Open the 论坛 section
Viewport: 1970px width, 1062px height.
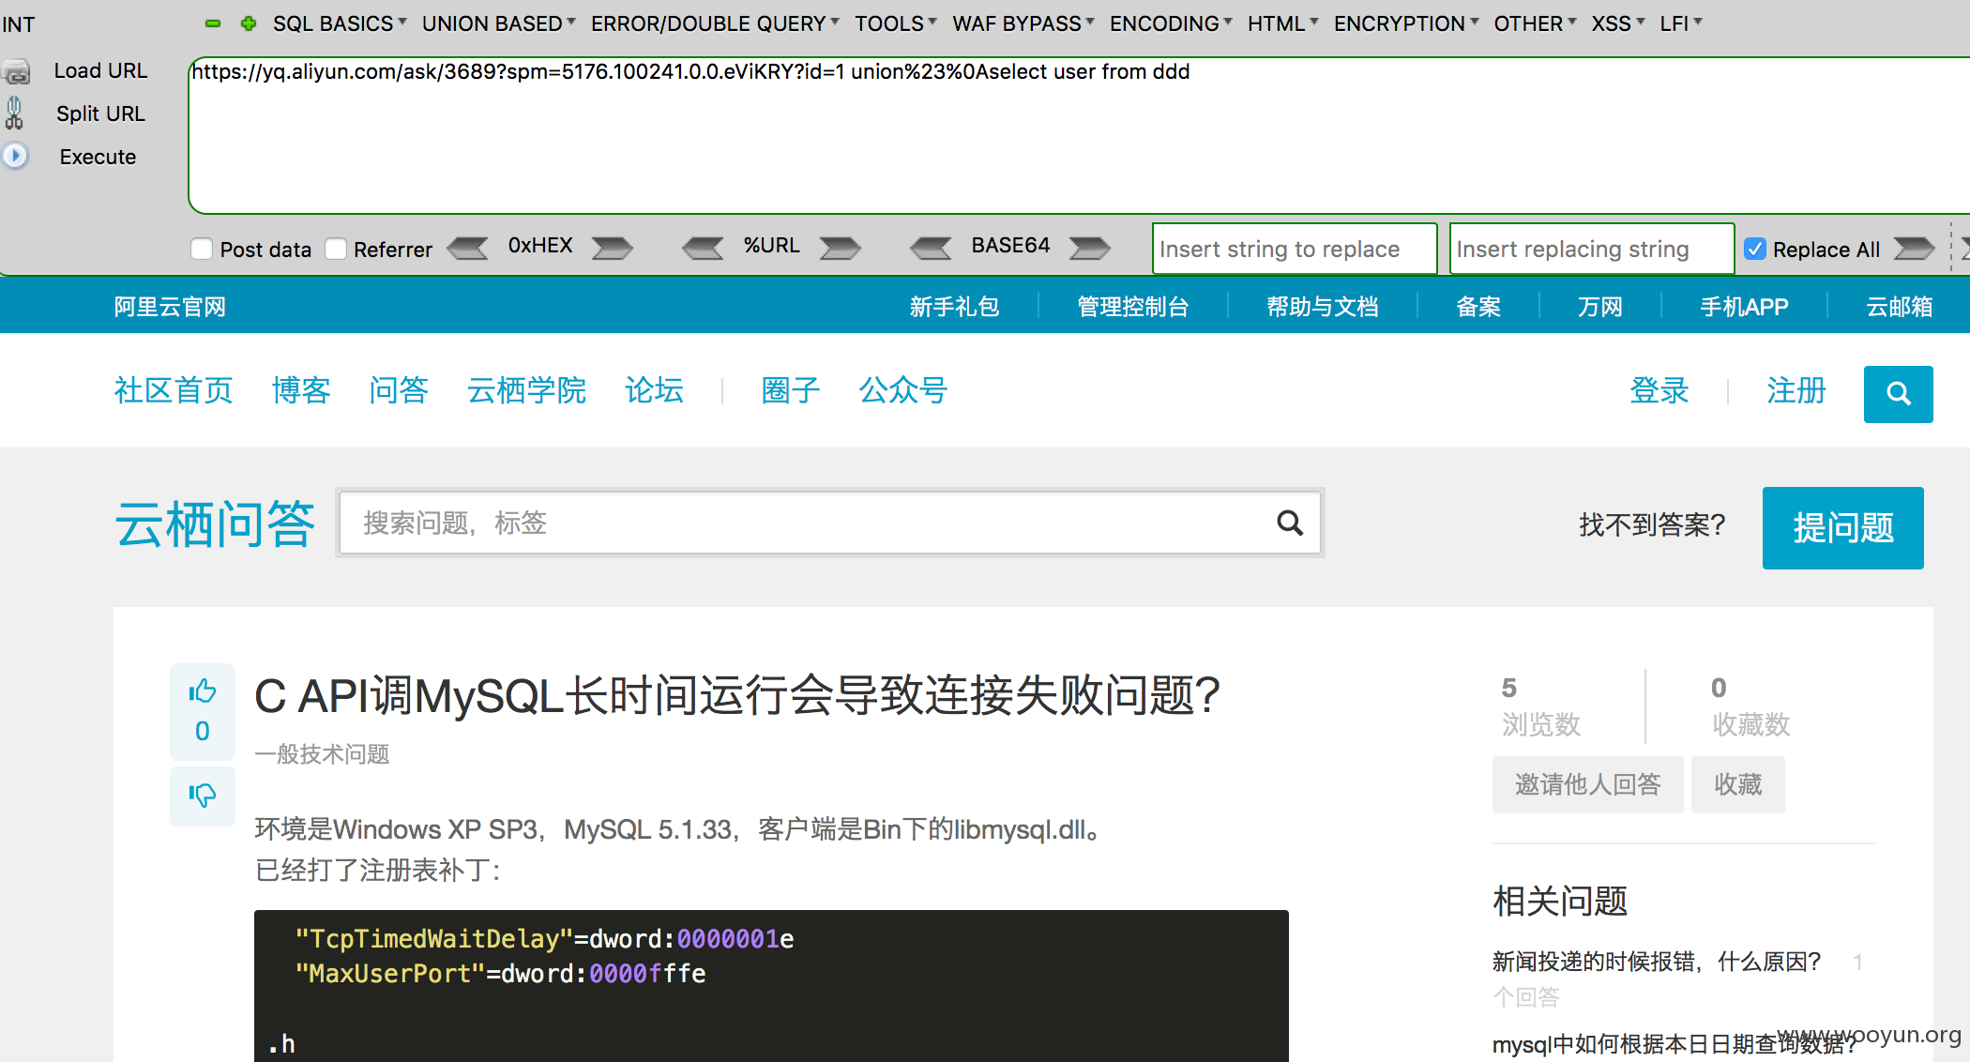point(654,390)
